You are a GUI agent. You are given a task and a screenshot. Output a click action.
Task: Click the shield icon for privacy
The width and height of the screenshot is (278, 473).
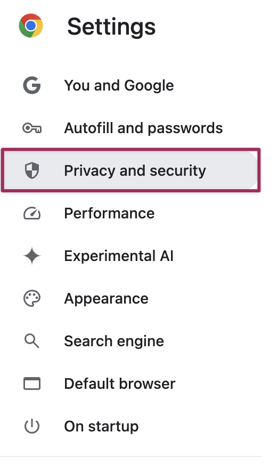32,170
